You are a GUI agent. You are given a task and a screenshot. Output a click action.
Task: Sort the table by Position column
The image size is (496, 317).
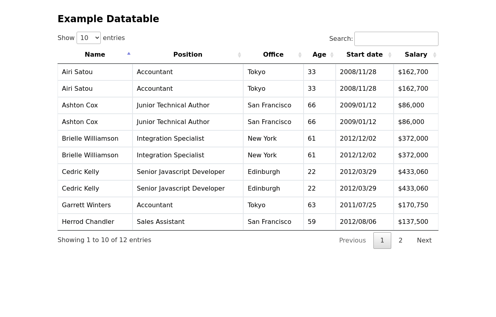[x=187, y=55]
